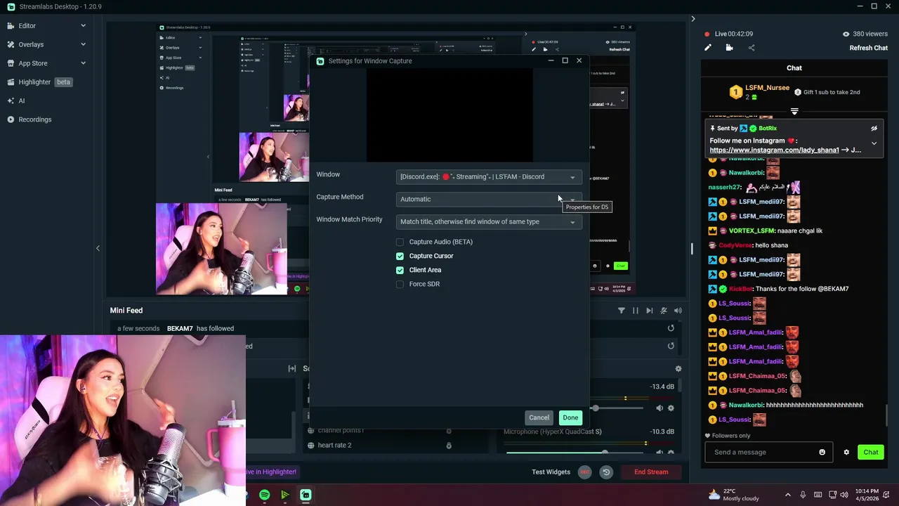This screenshot has width=899, height=506.
Task: Click the LSFM_Nursee leaderboard name
Action: 767,88
